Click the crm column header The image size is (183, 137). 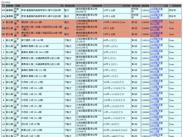pos(159,6)
